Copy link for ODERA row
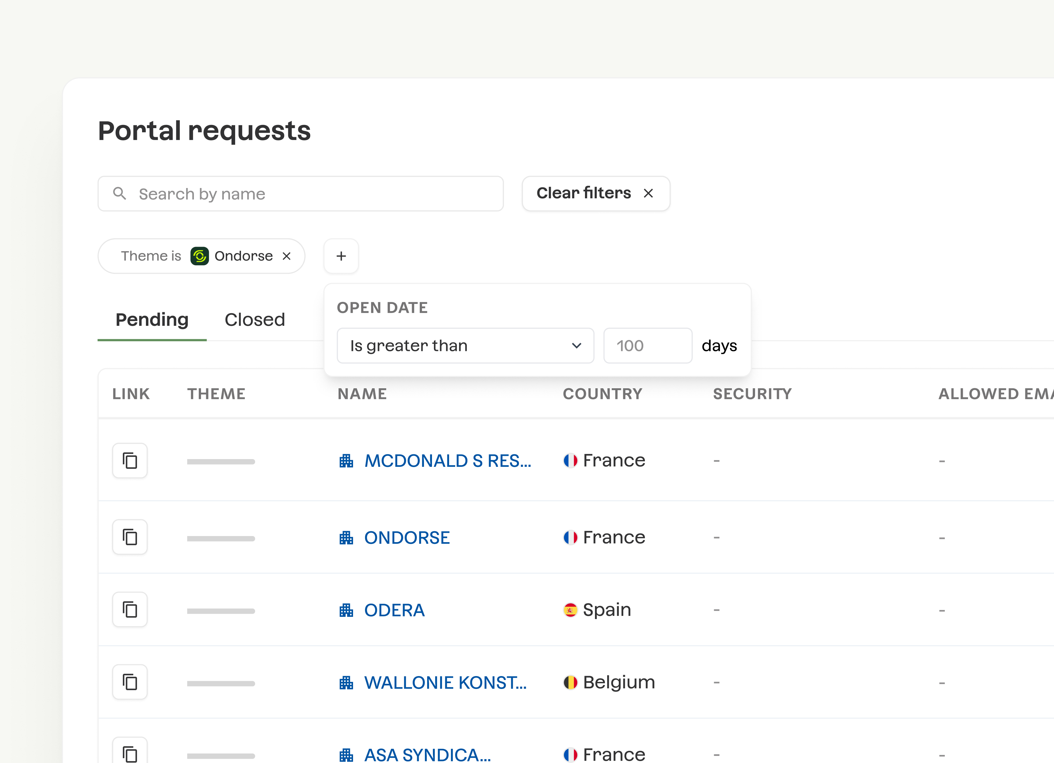This screenshot has height=763, width=1054. pos(130,610)
